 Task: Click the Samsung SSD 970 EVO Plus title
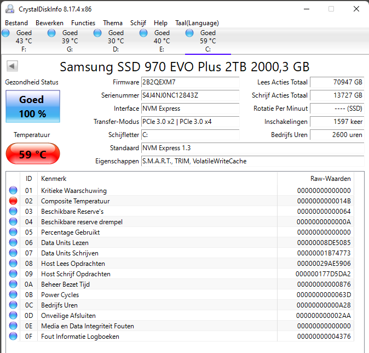point(184,67)
